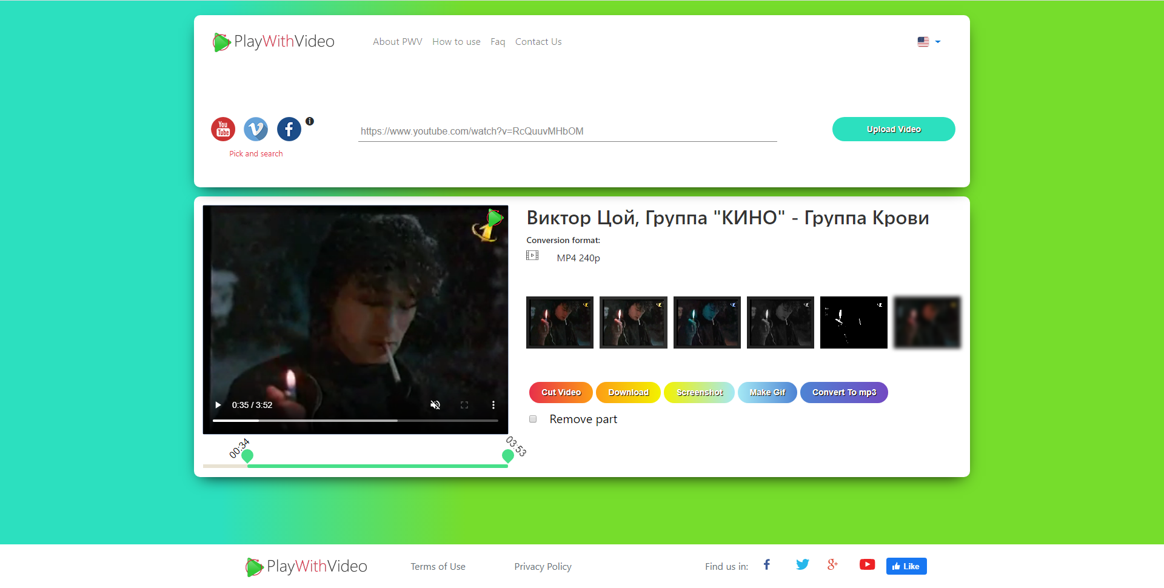1164x588 pixels.
Task: Open the About PWV page
Action: click(398, 42)
